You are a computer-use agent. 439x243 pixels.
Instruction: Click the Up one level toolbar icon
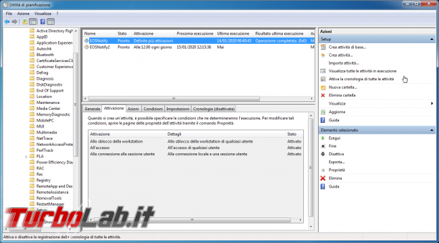(x=25, y=22)
